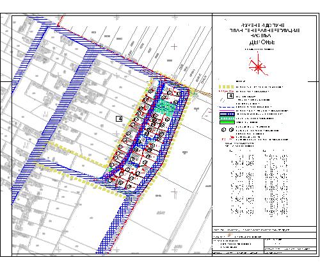
Task: Click the magenta line legend sample
Action: pos(227,111)
